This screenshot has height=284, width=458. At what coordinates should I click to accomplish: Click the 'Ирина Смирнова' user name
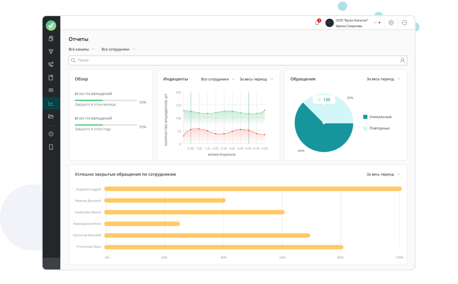(349, 26)
